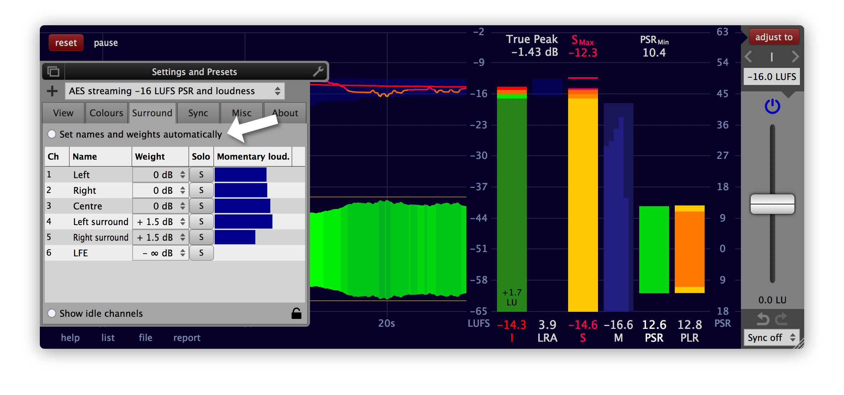Toggle the Set names and weights automatically checkbox

click(52, 134)
